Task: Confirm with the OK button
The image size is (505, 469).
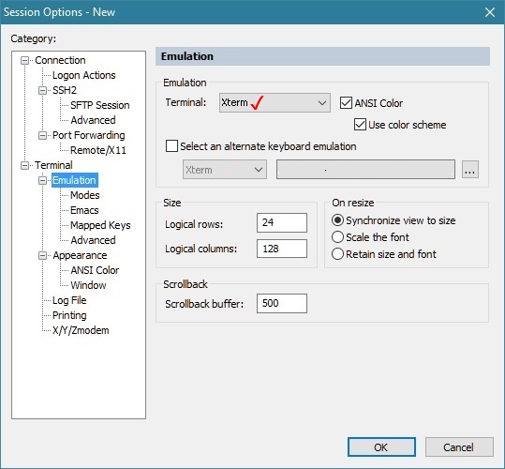Action: click(381, 447)
